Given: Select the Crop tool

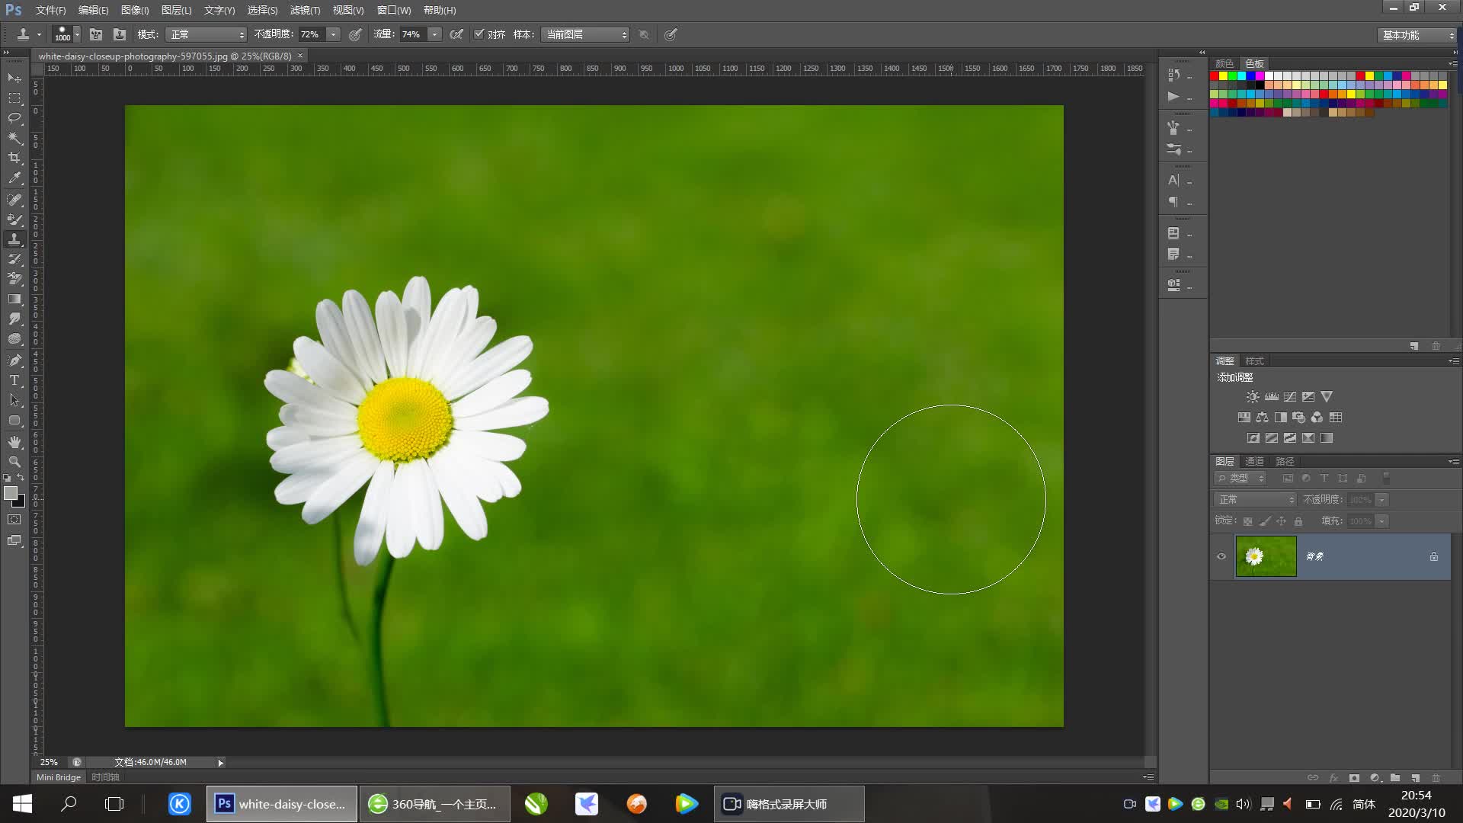Looking at the screenshot, I should pyautogui.click(x=14, y=158).
